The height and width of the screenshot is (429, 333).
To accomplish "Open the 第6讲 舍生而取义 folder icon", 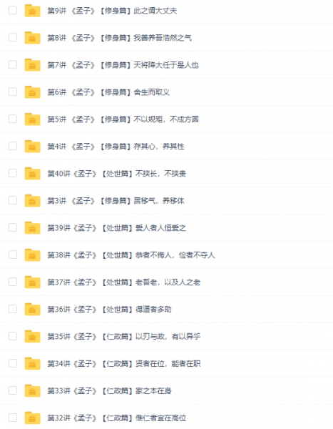I will 32,92.
